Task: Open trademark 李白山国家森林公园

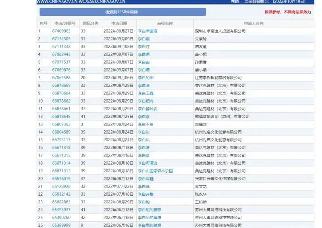Action: click(x=156, y=171)
